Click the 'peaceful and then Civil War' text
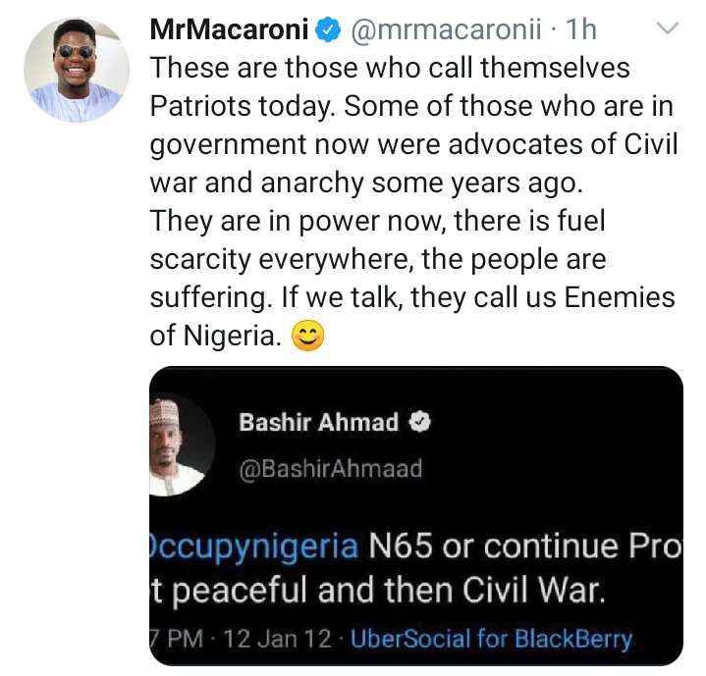The image size is (706, 676). (x=391, y=593)
